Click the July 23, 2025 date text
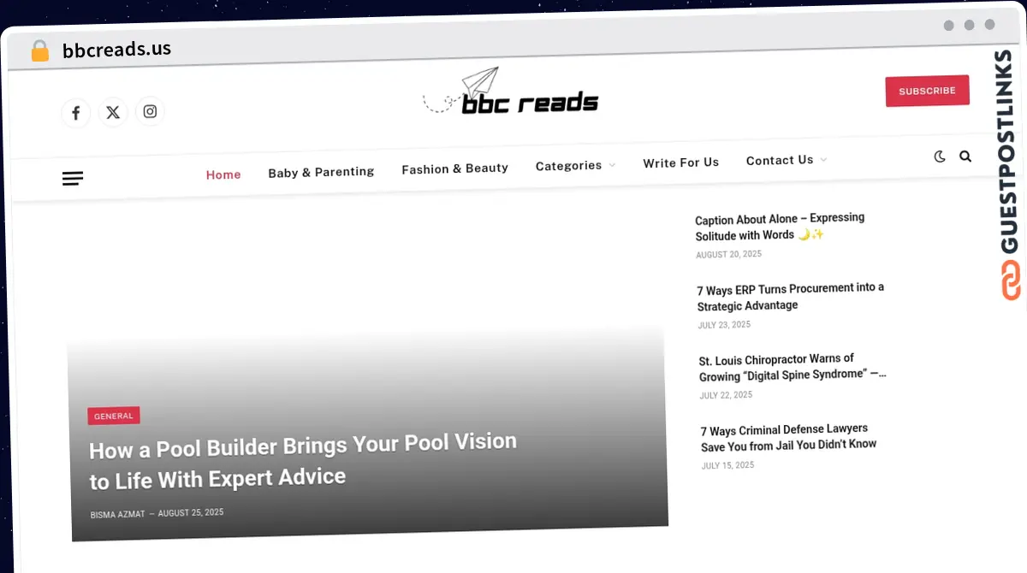This screenshot has width=1027, height=573. pos(724,325)
